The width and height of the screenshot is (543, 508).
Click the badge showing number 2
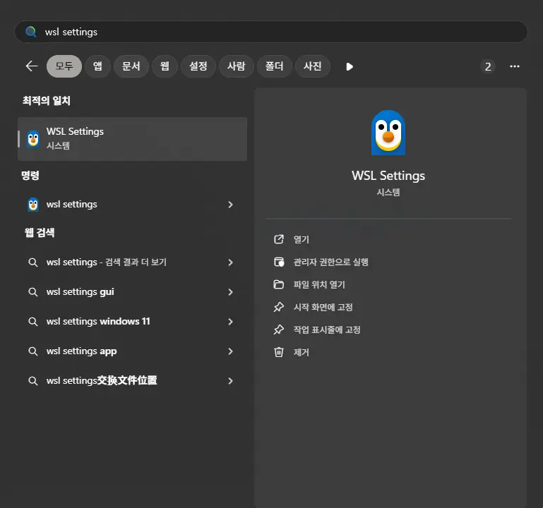click(x=488, y=66)
